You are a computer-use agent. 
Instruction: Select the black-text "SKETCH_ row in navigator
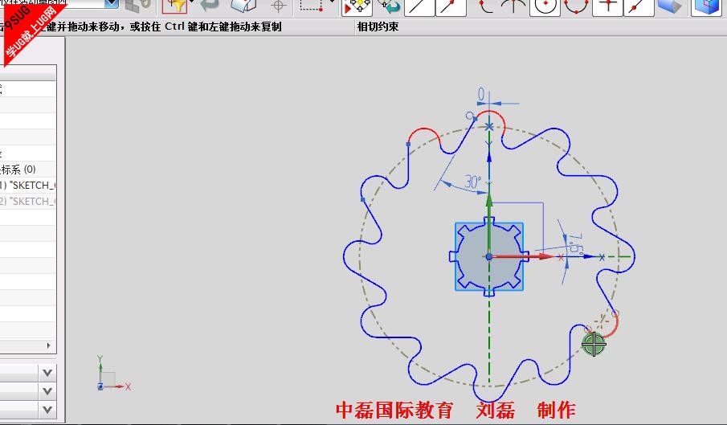[28, 185]
